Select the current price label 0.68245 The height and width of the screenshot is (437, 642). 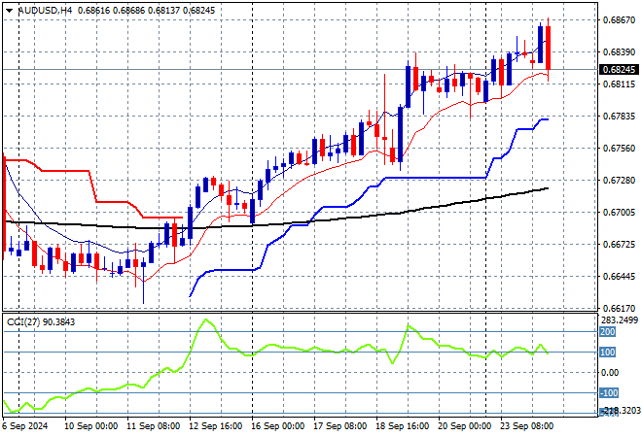point(620,70)
